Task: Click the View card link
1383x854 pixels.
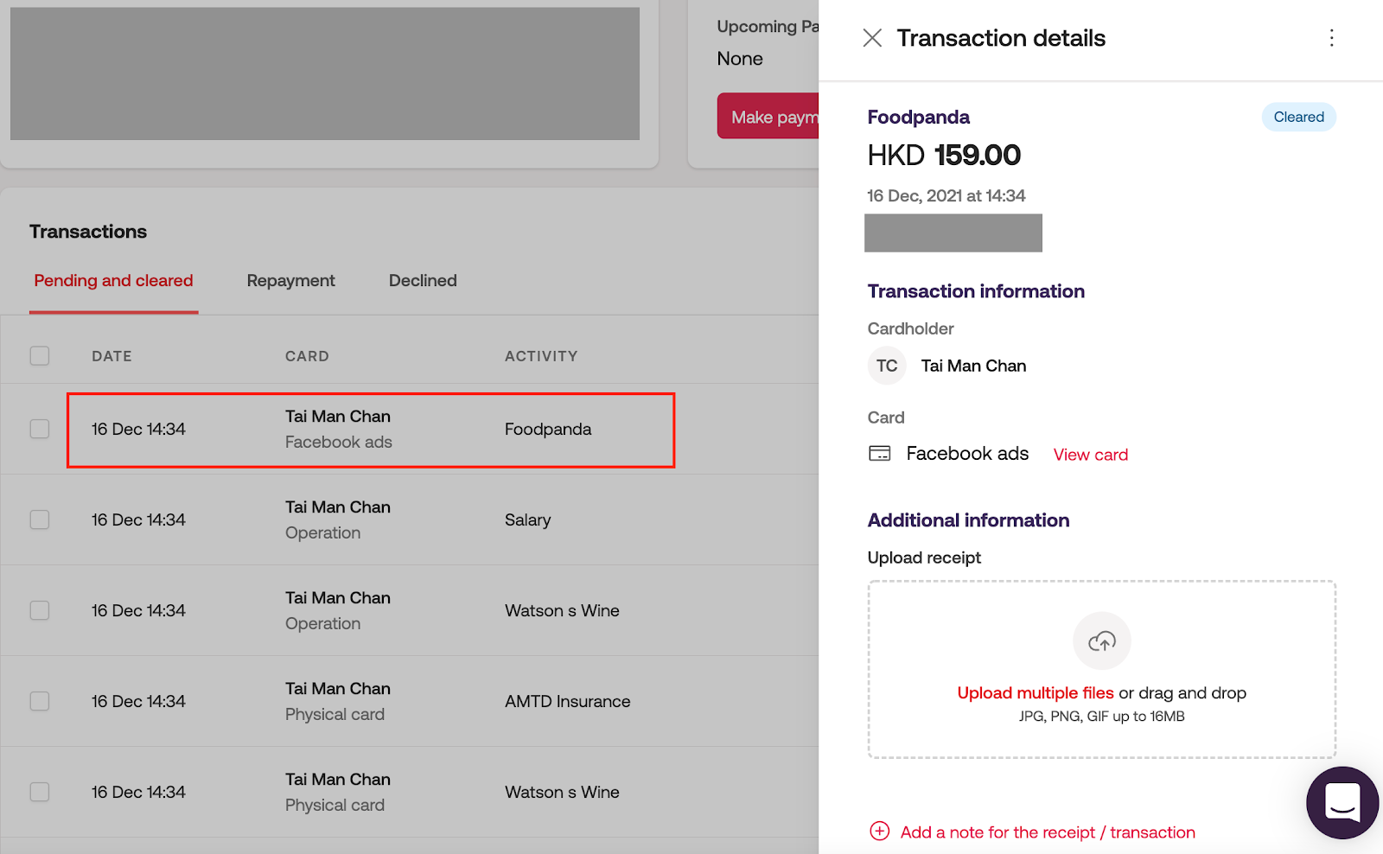Action: click(1090, 455)
